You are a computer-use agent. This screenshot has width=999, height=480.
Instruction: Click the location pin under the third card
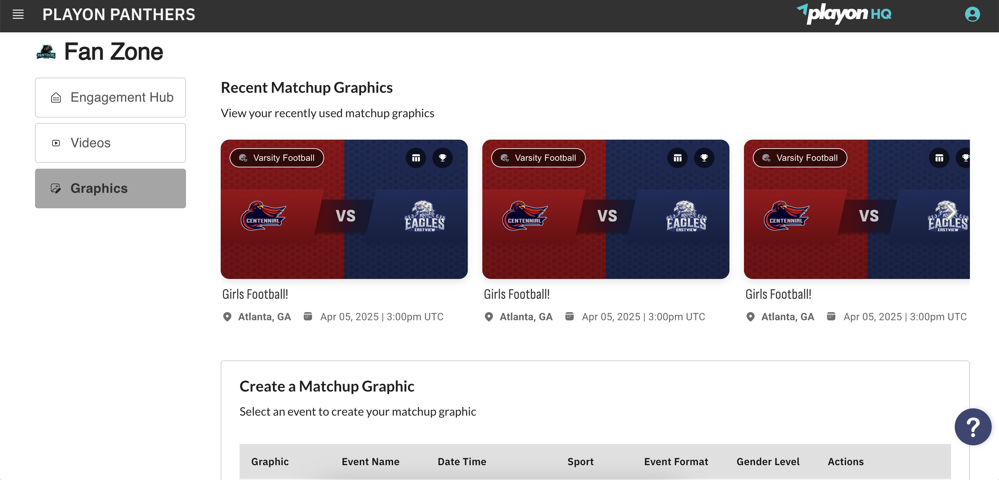click(x=751, y=317)
